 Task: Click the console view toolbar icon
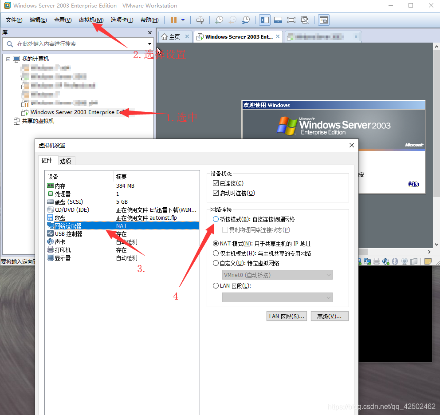(x=323, y=20)
